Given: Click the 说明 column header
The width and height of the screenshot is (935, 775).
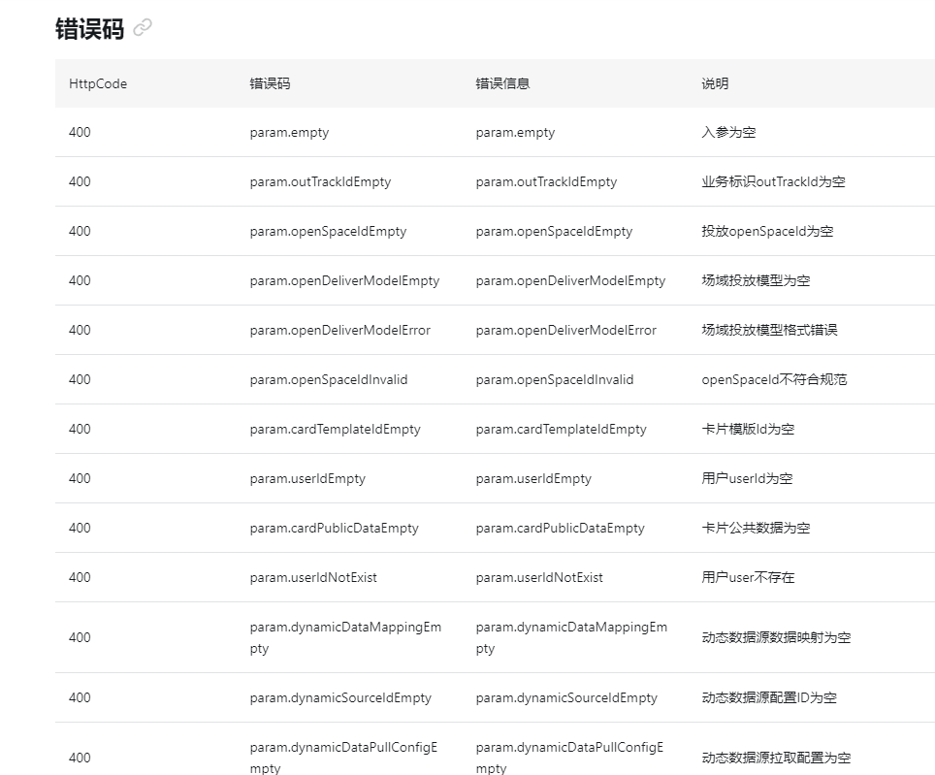Looking at the screenshot, I should click(715, 83).
